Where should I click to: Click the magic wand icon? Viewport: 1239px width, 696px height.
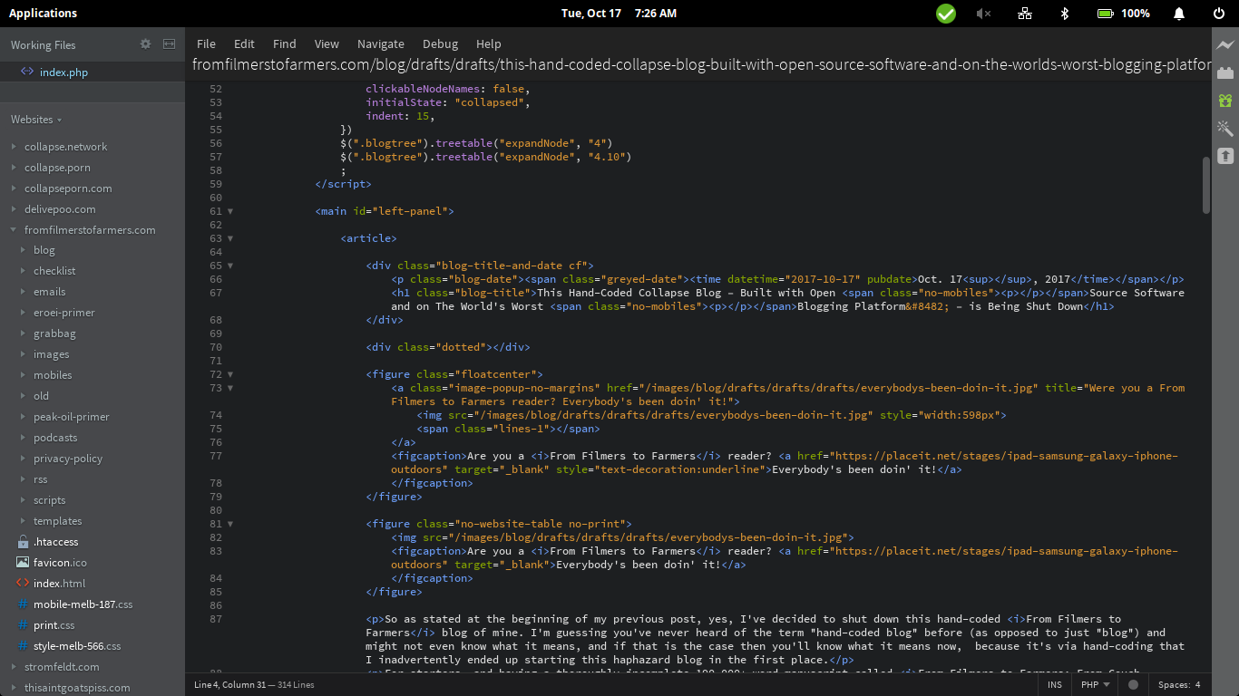click(1225, 128)
